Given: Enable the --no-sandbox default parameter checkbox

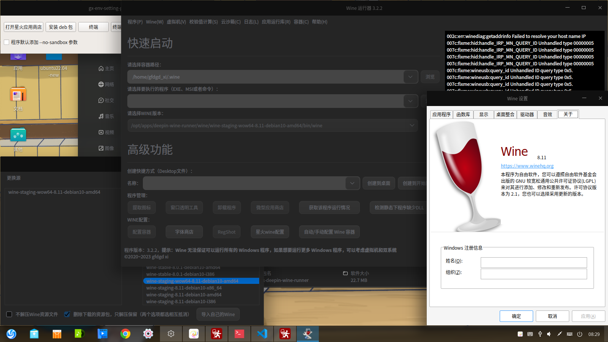Looking at the screenshot, I should coord(6,42).
